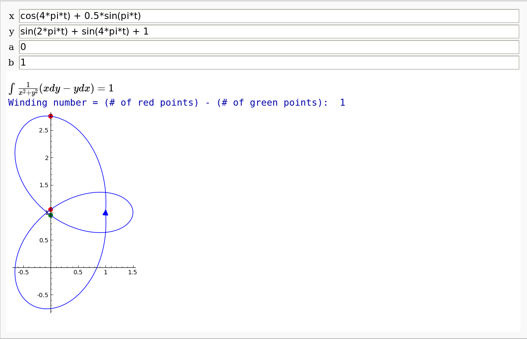Click the x label beside the first field

point(12,16)
